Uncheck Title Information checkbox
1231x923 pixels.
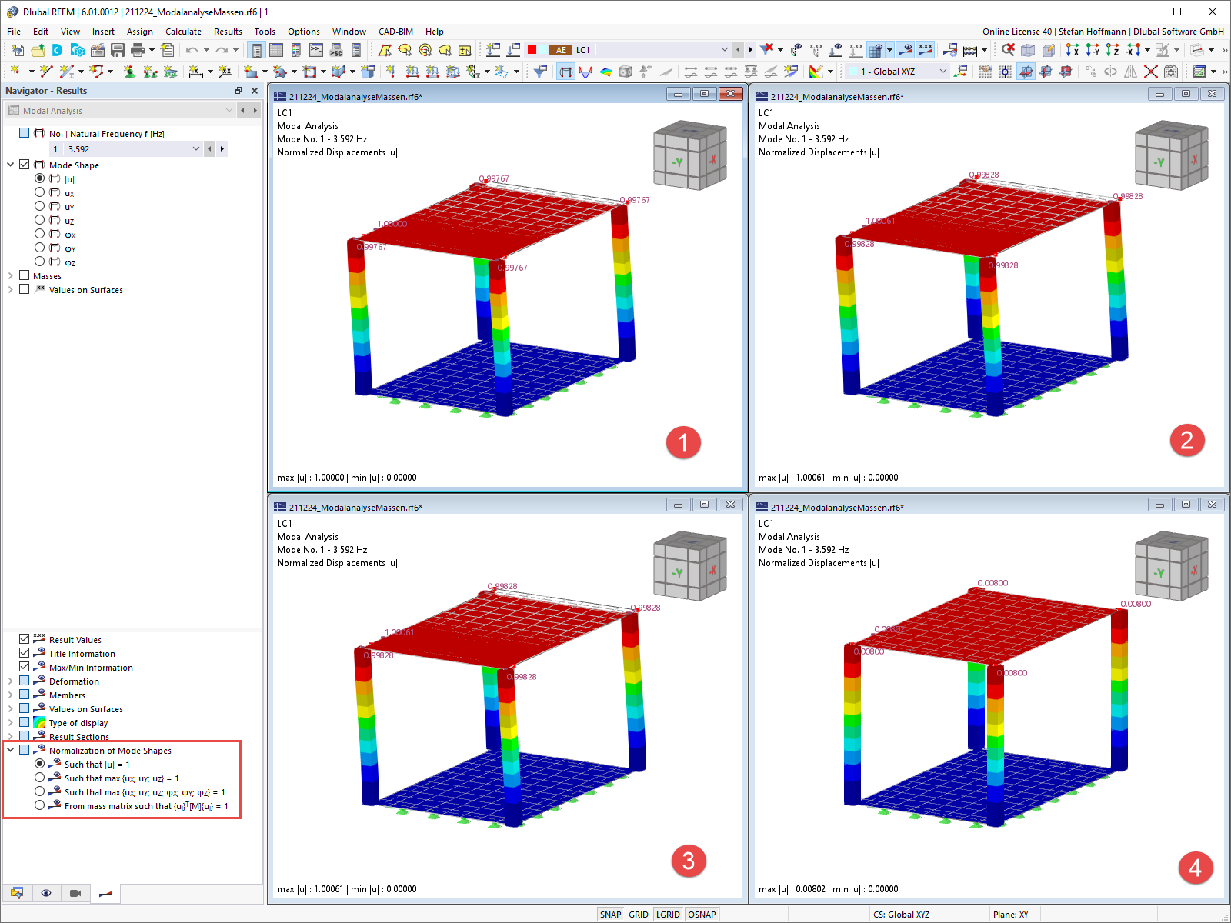24,653
